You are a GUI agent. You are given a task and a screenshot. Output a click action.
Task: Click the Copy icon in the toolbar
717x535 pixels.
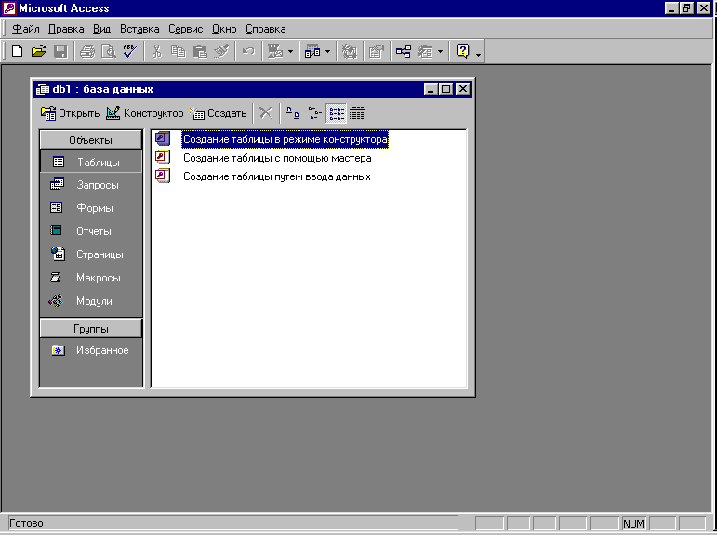[178, 51]
